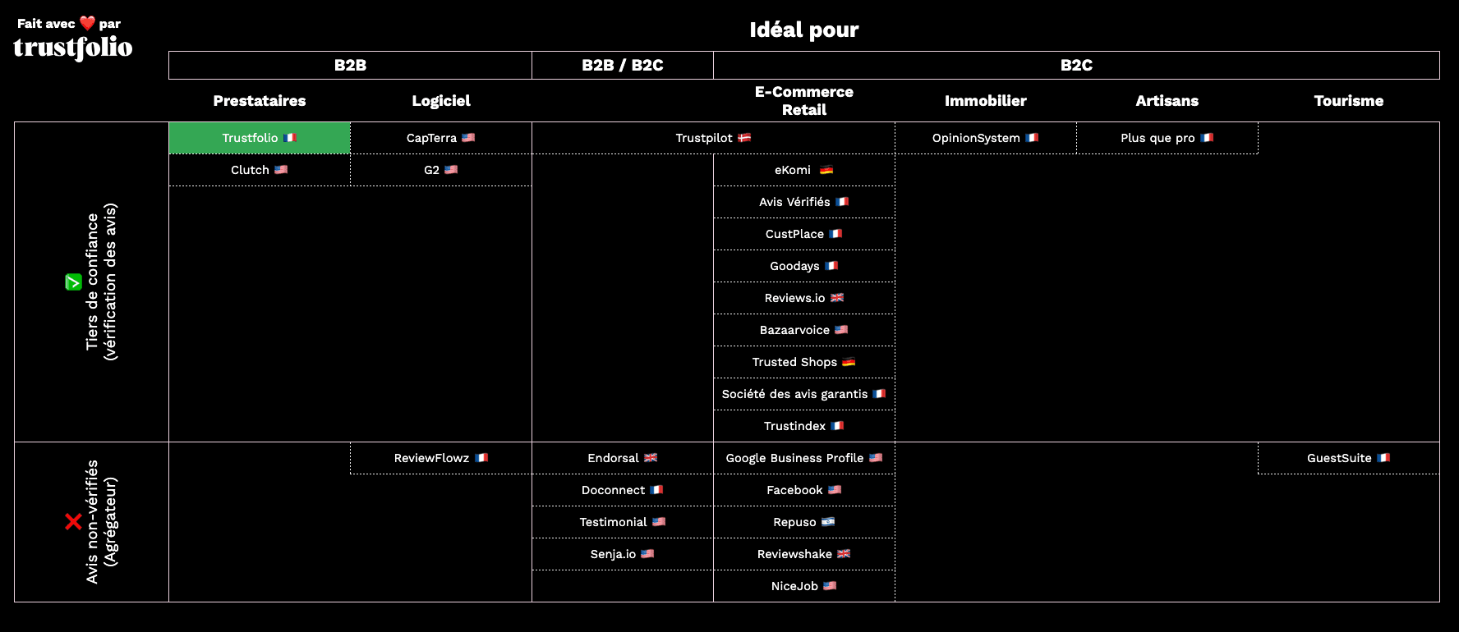Click the German flag next to eKomi
Image resolution: width=1459 pixels, height=632 pixels.
coord(826,170)
